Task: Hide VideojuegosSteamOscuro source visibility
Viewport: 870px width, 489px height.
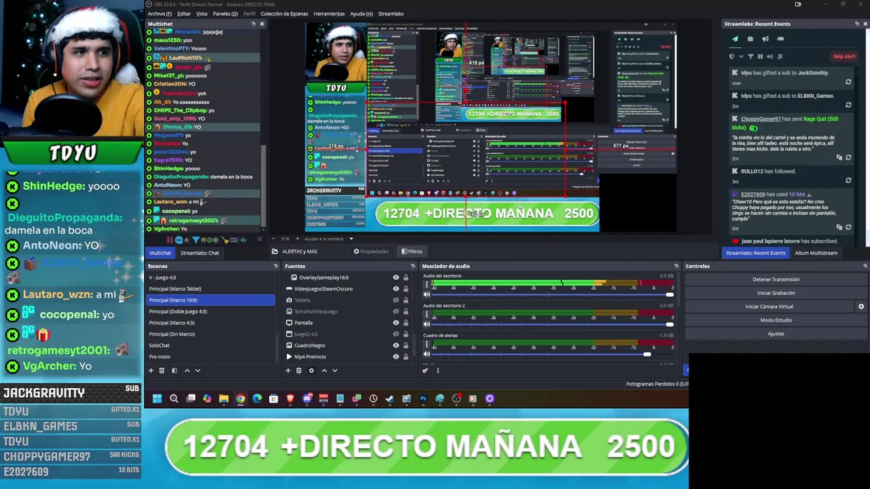Action: 396,289
